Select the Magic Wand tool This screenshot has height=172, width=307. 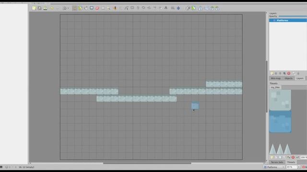point(109,8)
